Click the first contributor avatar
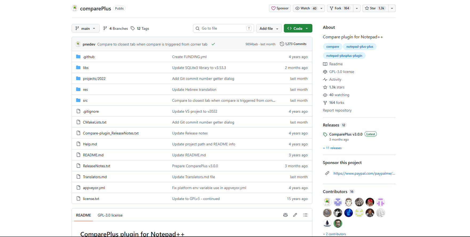470x237 pixels. click(x=327, y=202)
